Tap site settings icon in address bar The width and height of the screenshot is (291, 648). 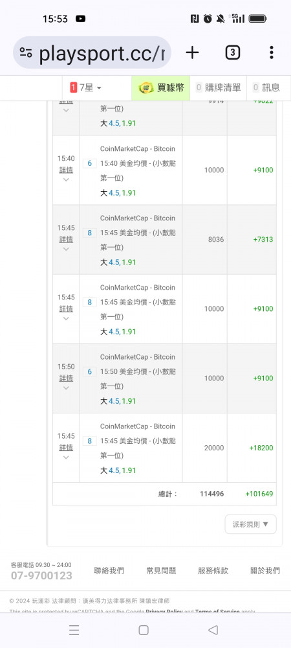(x=26, y=52)
